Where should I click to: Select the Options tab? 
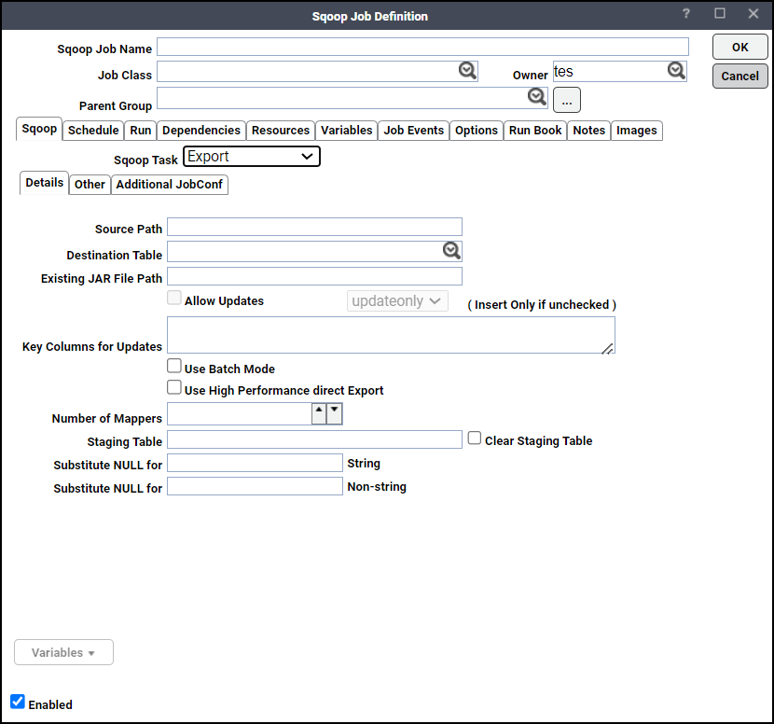click(x=477, y=131)
